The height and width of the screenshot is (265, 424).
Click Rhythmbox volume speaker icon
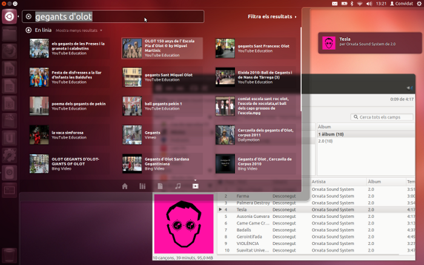coord(409,88)
